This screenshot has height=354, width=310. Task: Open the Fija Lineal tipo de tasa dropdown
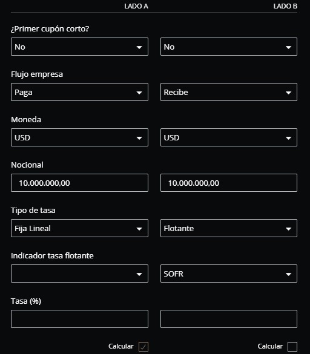pos(79,228)
